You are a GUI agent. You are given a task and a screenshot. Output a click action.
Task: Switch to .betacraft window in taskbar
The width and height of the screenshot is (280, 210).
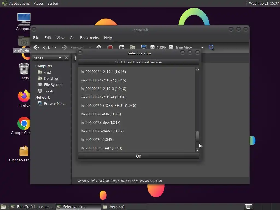tap(124, 207)
